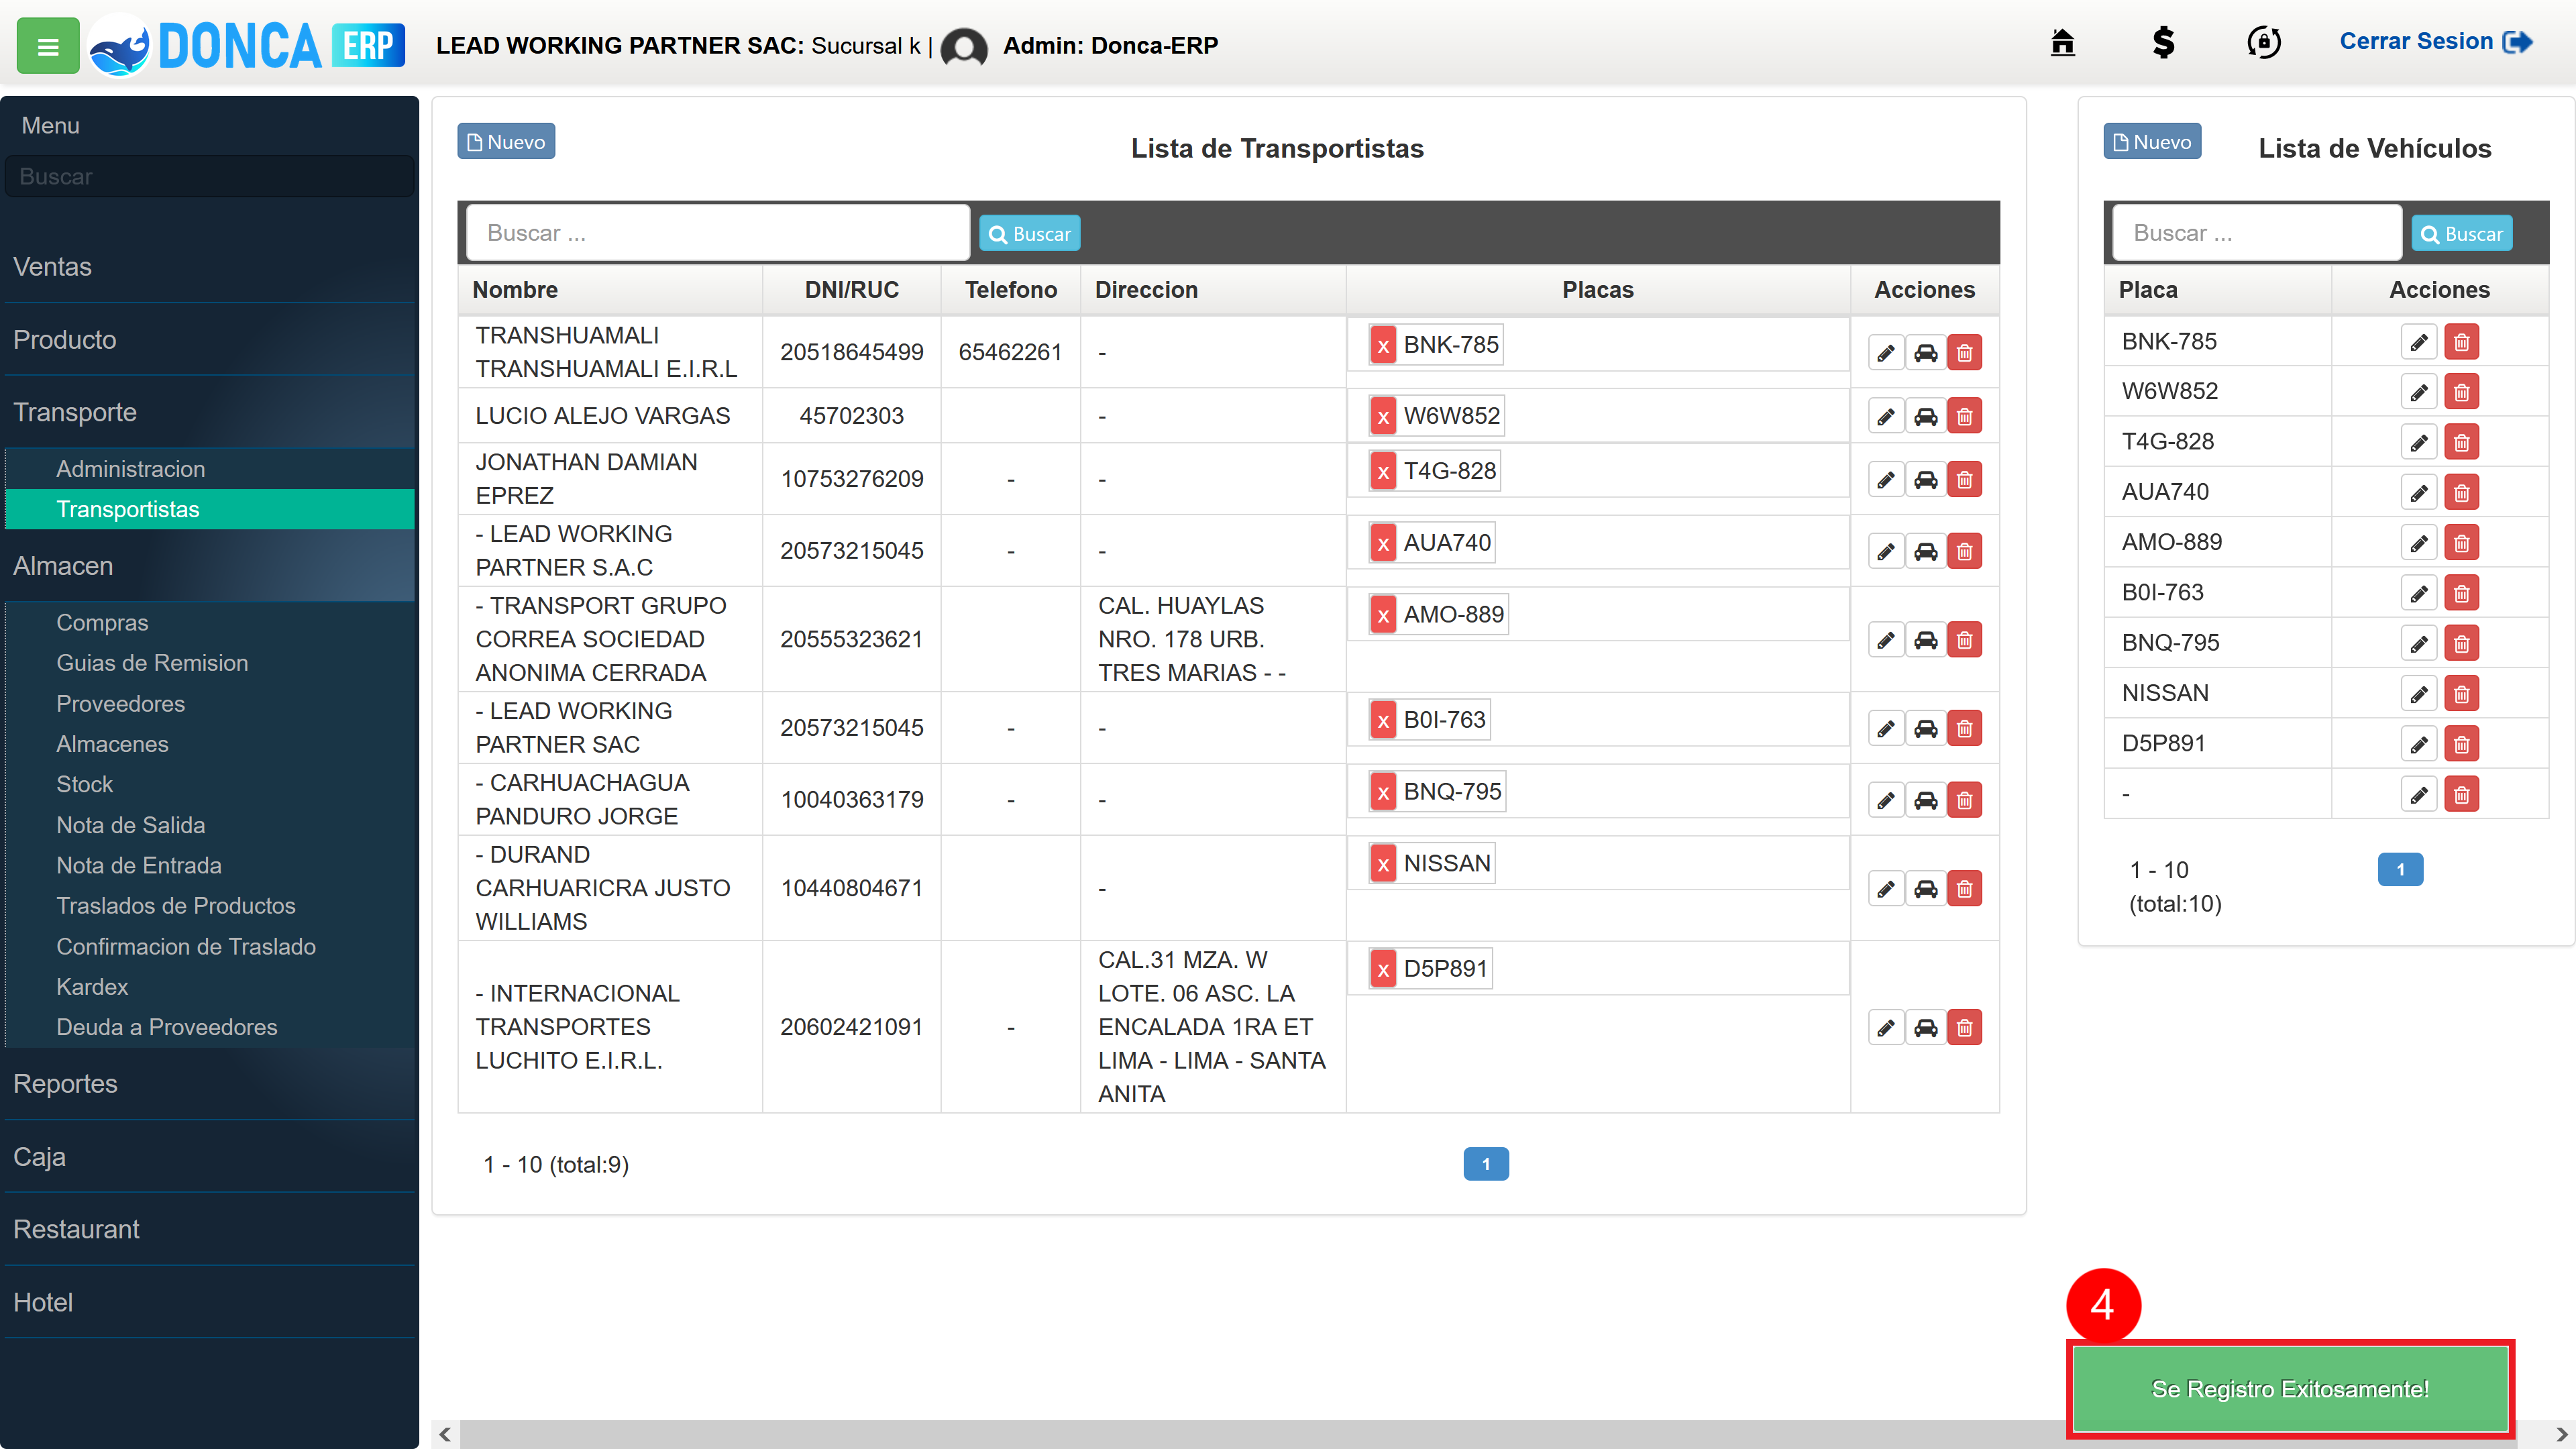The image size is (2576, 1449).
Task: Assign vehicle to TRANSPORT GRUPO CORREA
Action: coord(1925,640)
